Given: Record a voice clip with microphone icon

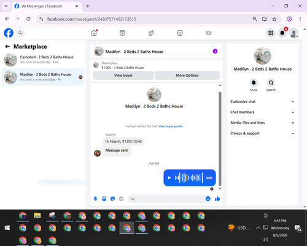Looking at the screenshot, I should (95, 199).
